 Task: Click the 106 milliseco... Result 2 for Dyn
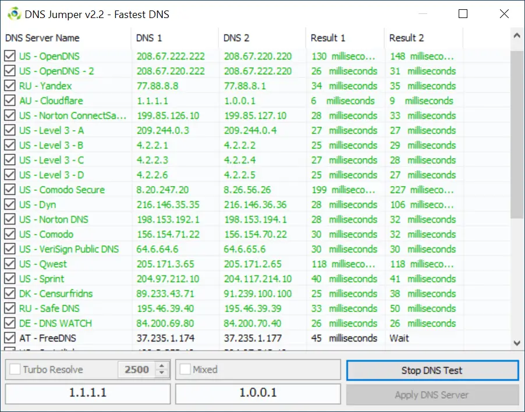point(422,204)
